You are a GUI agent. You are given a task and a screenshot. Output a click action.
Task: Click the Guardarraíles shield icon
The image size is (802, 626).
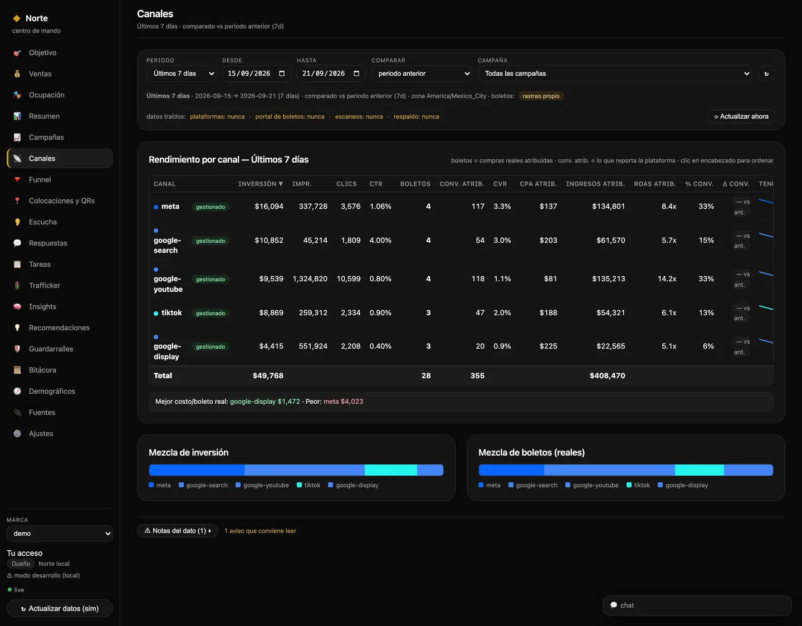click(x=17, y=349)
